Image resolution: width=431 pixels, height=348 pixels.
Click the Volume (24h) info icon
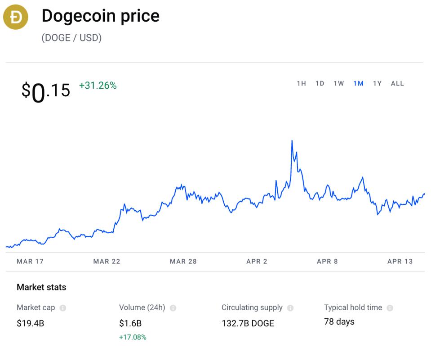coord(173,308)
